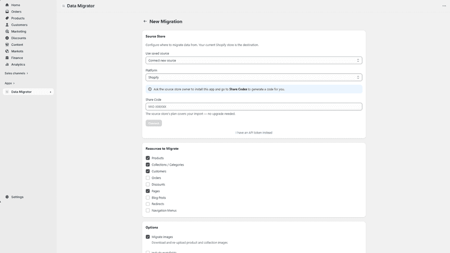
Task: Uncheck Collections / Categories checkbox
Action: 148,165
